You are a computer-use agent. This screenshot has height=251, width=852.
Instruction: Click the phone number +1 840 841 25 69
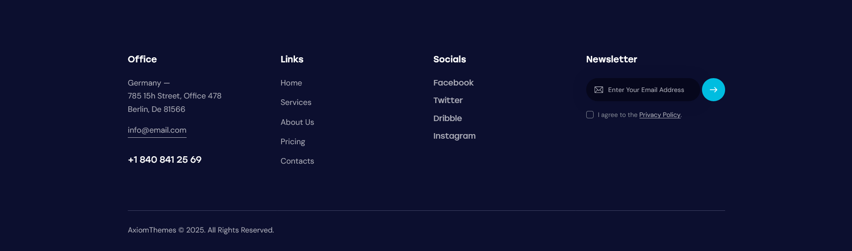point(164,159)
